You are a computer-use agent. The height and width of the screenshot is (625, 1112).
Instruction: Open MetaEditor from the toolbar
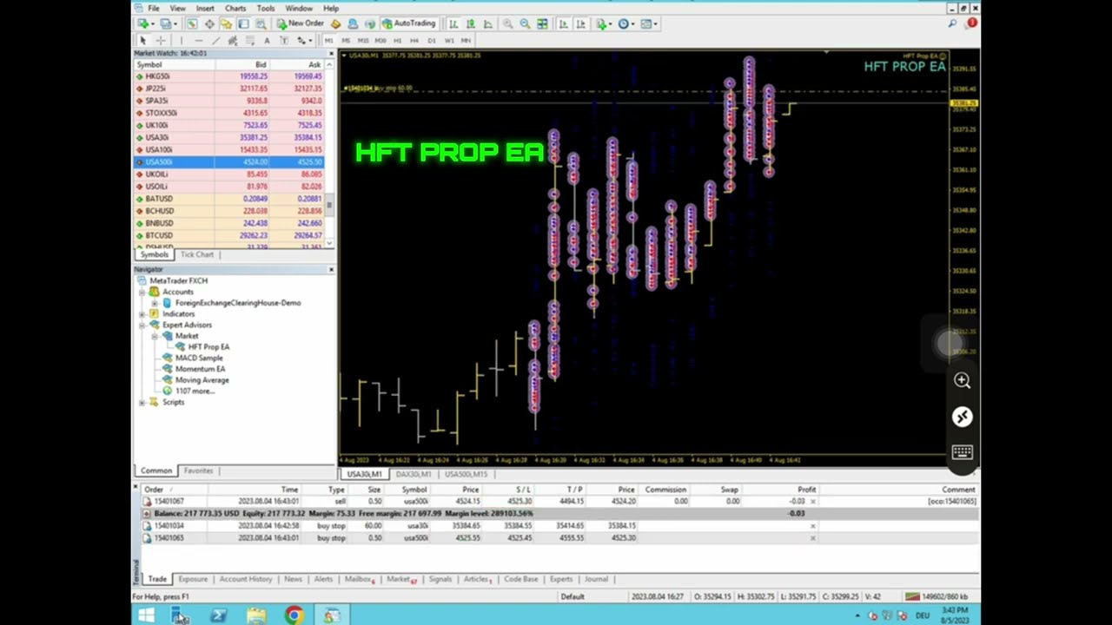tap(336, 24)
